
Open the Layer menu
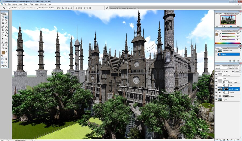20,4
